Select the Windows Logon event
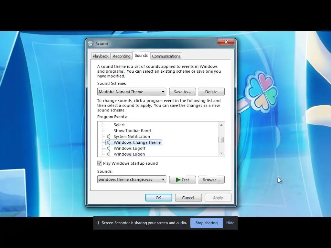This screenshot has width=331, height=248. (129, 154)
